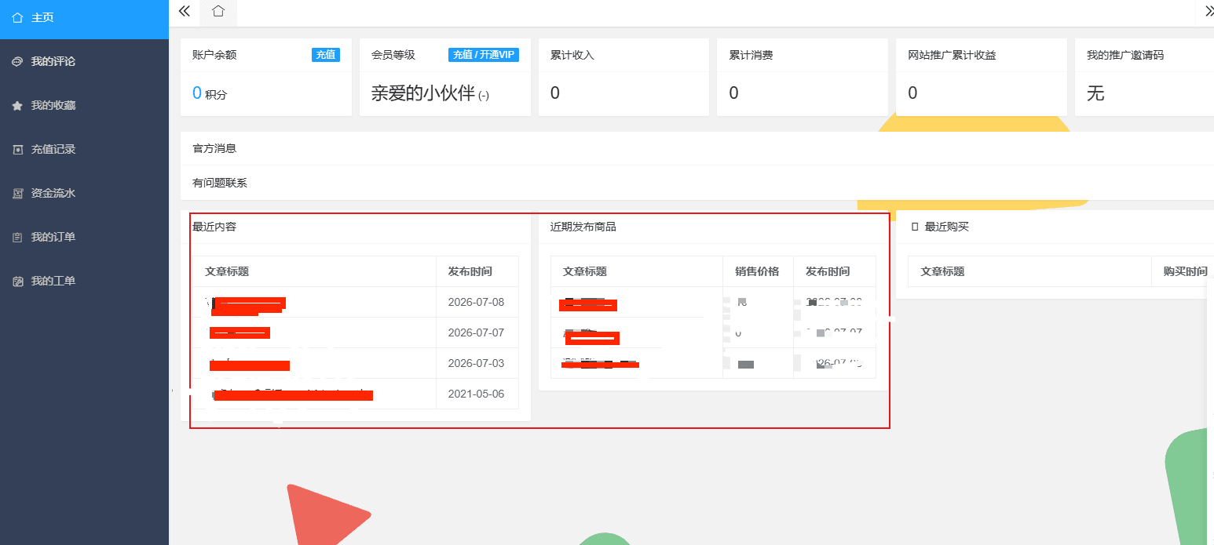The image size is (1214, 545).
Task: Click the icon beside 资金流水
Action: 17,193
